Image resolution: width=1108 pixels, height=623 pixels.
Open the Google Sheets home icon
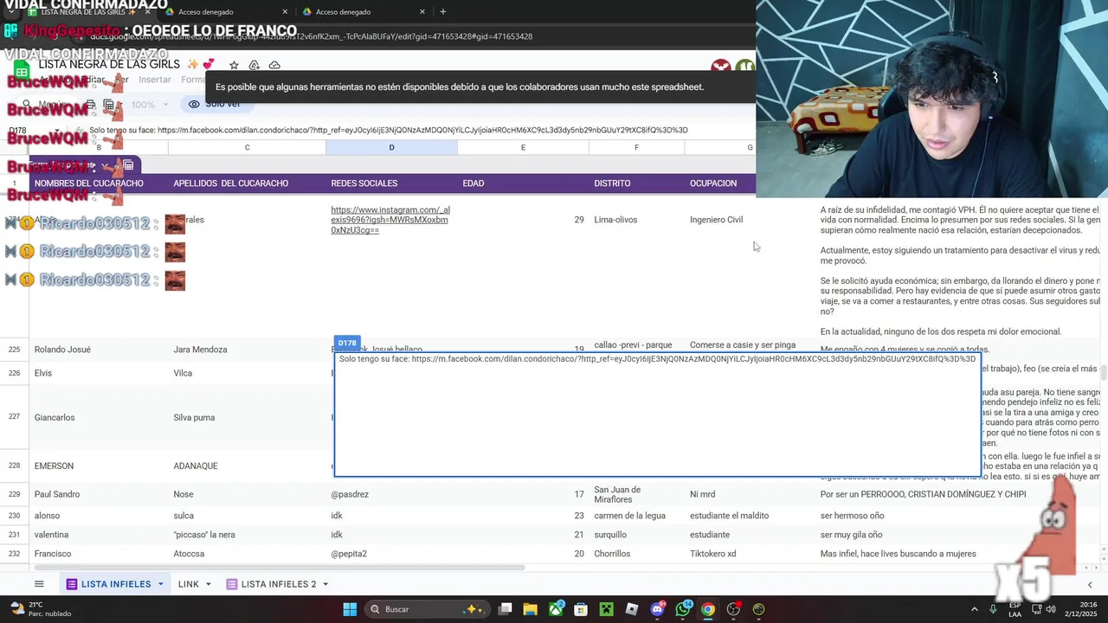[x=22, y=71]
